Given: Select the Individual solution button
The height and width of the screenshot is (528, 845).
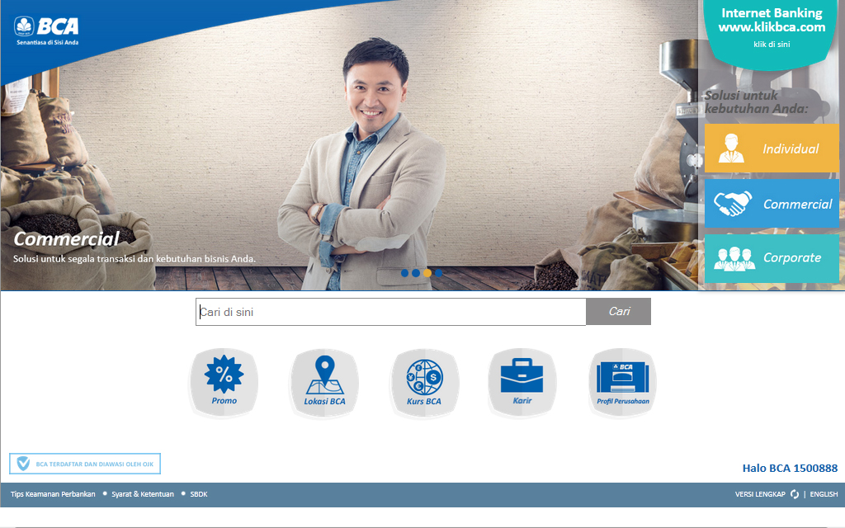Looking at the screenshot, I should [772, 148].
